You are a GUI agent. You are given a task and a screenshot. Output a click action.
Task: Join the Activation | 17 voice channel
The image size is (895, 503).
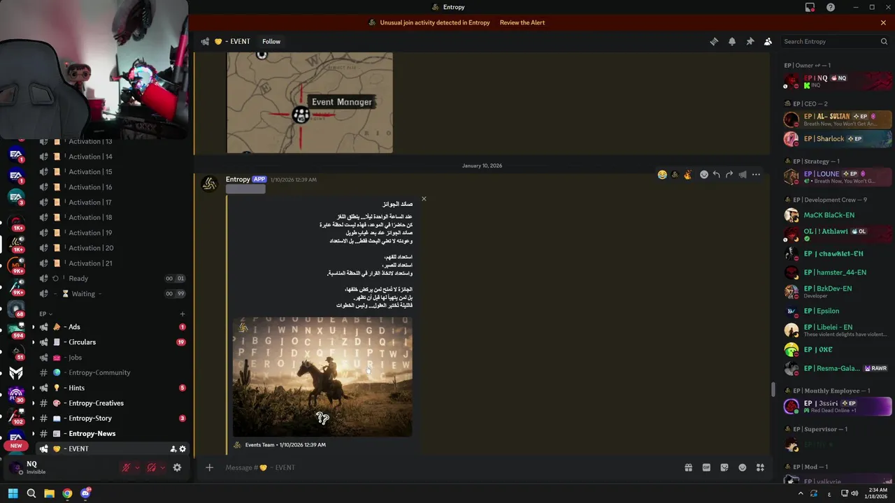[112, 202]
